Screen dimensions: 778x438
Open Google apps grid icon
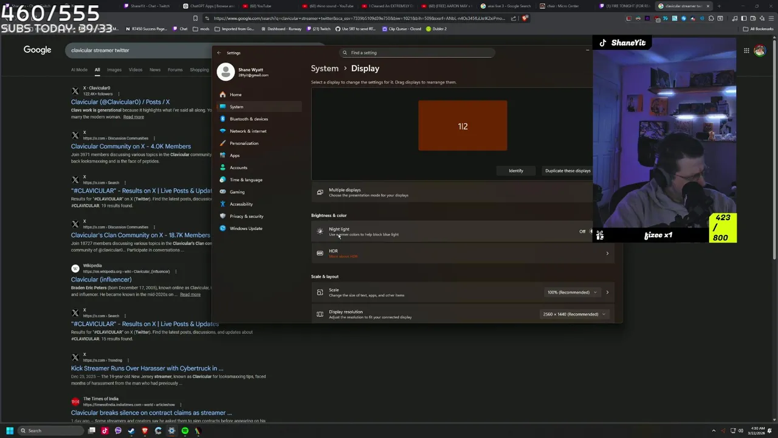pyautogui.click(x=746, y=51)
